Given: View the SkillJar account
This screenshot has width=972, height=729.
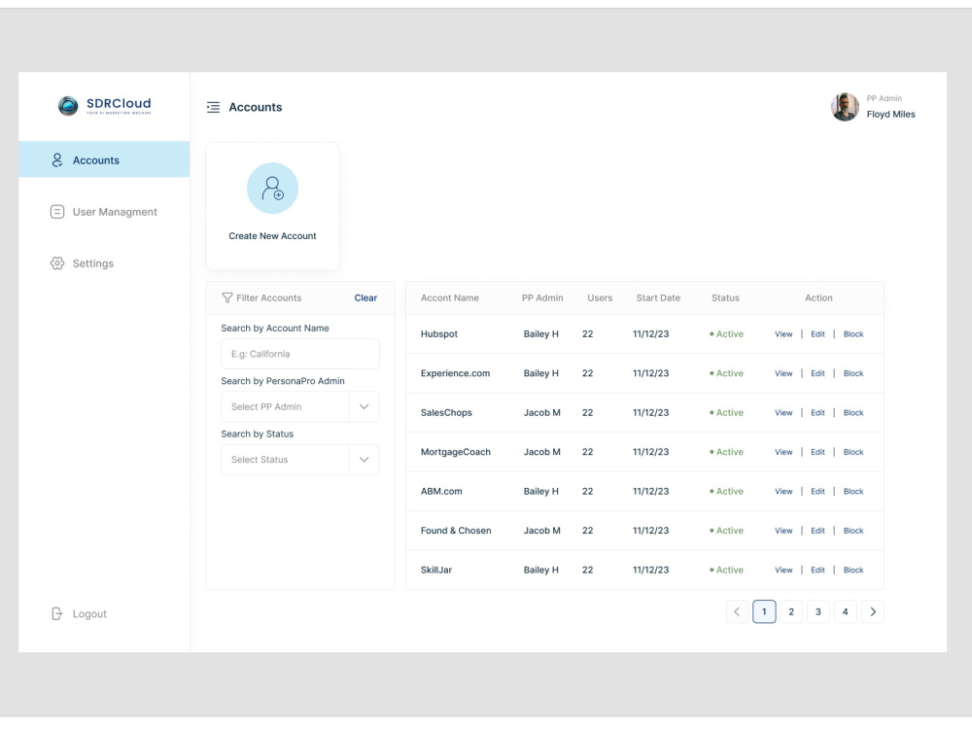Looking at the screenshot, I should pos(783,571).
